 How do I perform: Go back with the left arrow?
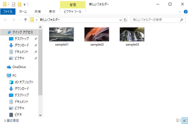(5, 20)
